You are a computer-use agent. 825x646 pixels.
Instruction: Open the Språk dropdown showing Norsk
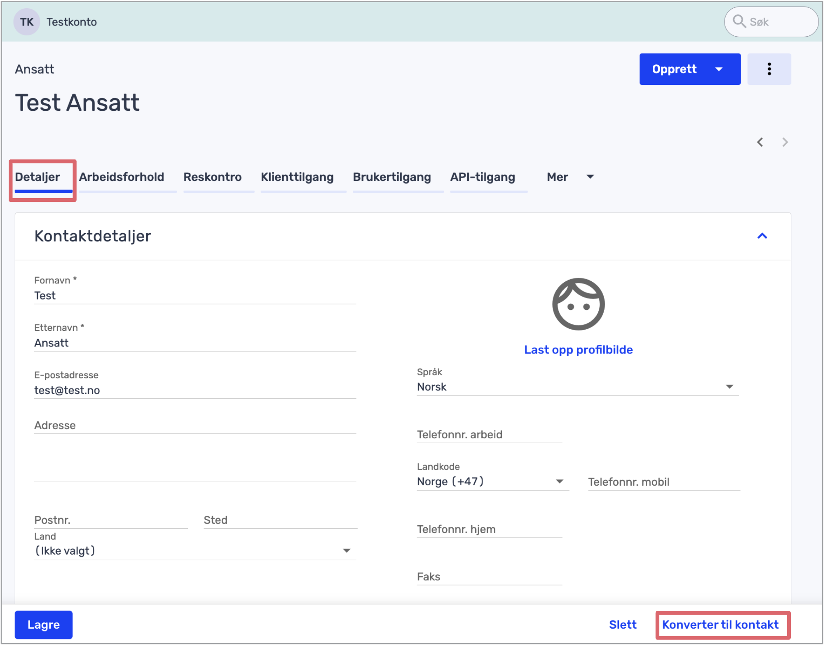[x=578, y=387]
